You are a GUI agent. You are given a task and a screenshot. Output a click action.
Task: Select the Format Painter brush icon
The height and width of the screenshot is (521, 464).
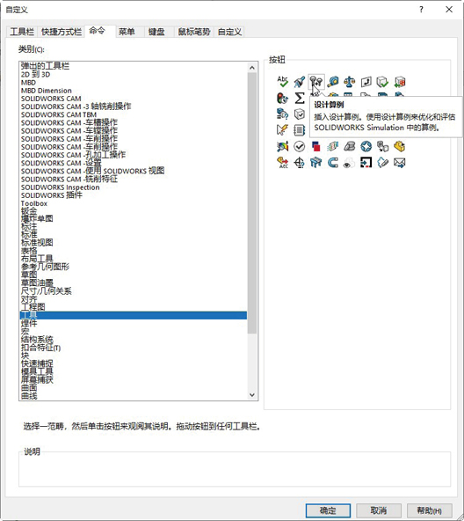(x=300, y=82)
